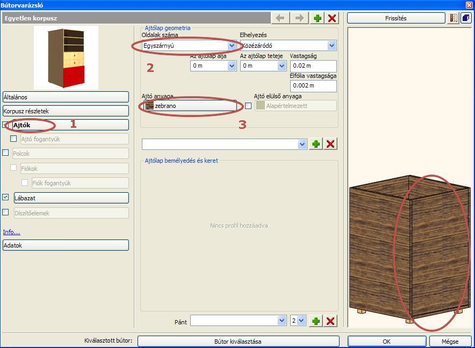
Task: Click the blue 3D cube view icon
Action: 466,18
